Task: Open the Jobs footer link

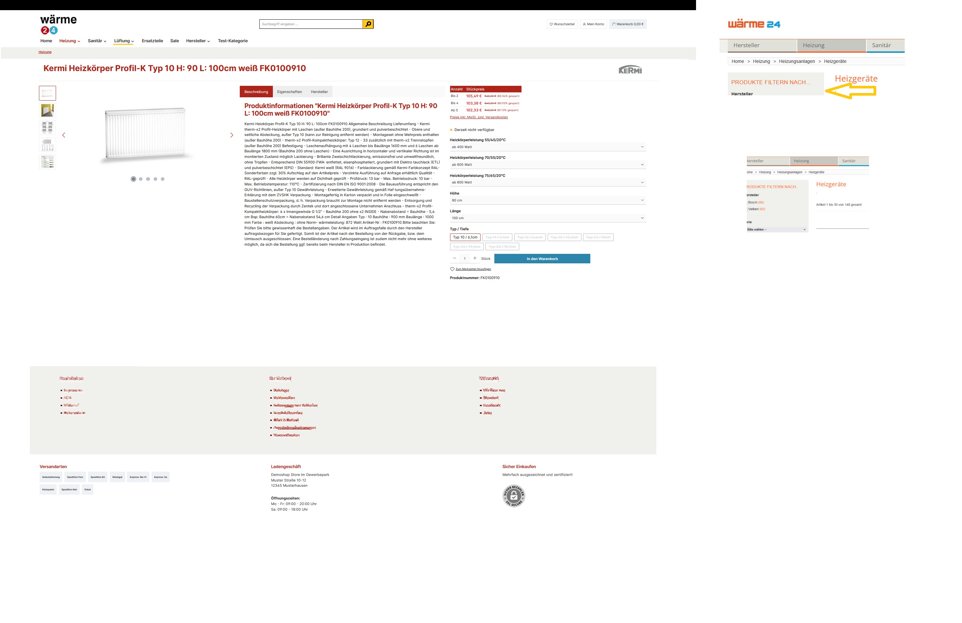Action: 487,413
